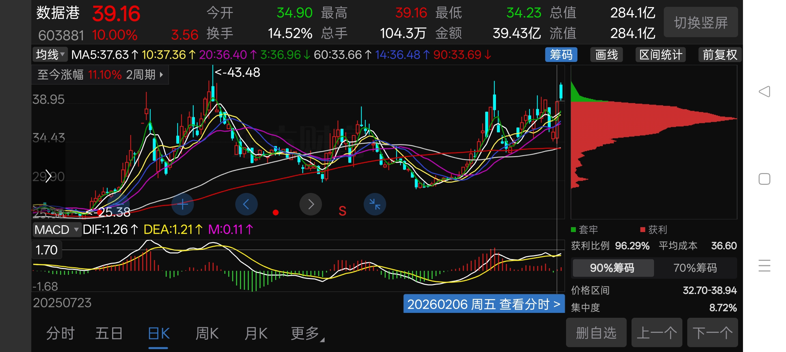Toggle the 筹码 chip distribution button
Viewport: 786px width, 352px height.
tap(561, 55)
